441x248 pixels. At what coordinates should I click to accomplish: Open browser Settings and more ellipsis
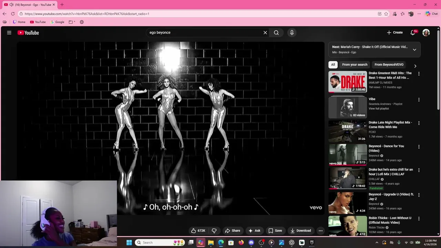[x=419, y=14]
